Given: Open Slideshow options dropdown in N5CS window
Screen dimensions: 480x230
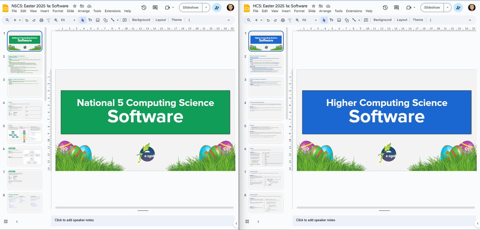Looking at the screenshot, I should pos(206,8).
